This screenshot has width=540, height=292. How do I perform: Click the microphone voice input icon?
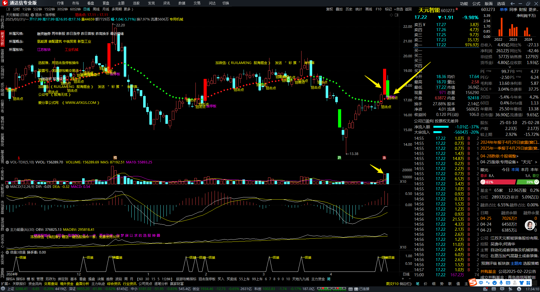[x=501, y=283]
